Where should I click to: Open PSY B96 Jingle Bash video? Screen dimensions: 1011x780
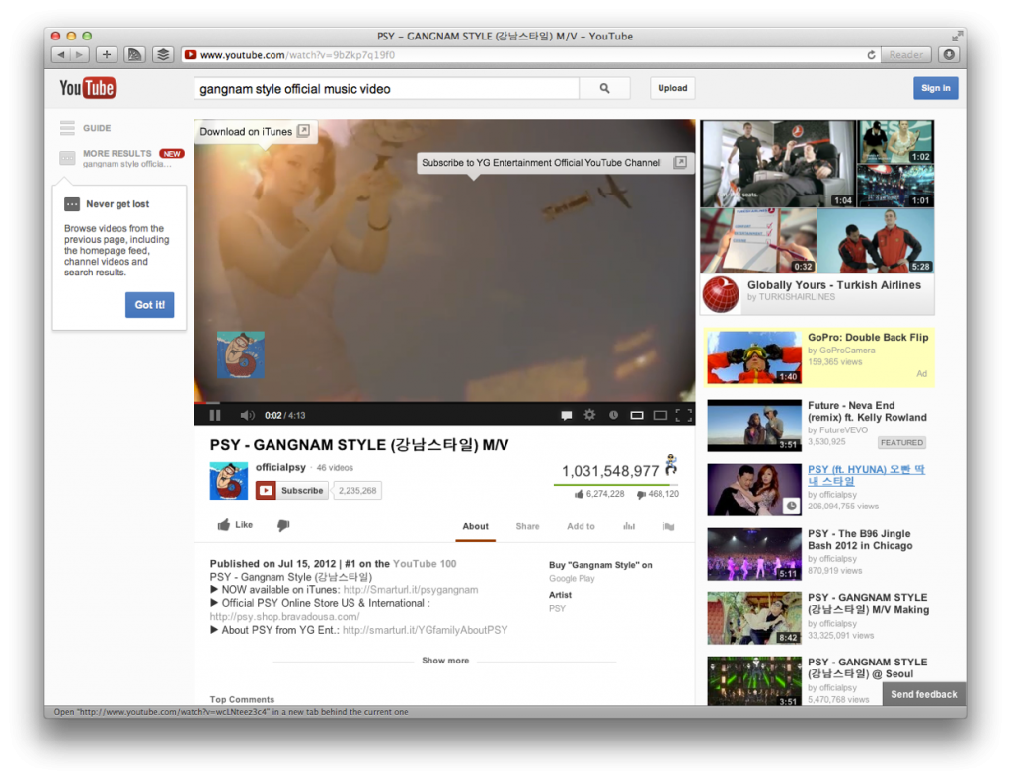(860, 539)
